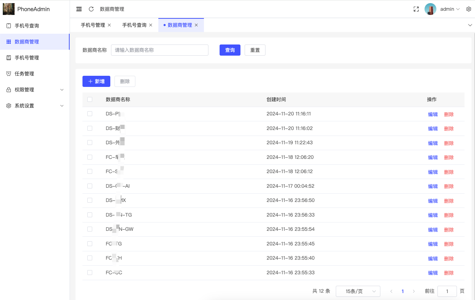Image resolution: width=475 pixels, height=300 pixels.
Task: Click the admin avatar picture
Action: tap(430, 9)
